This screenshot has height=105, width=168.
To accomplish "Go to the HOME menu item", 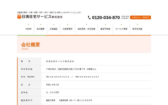I will pos(29,29).
